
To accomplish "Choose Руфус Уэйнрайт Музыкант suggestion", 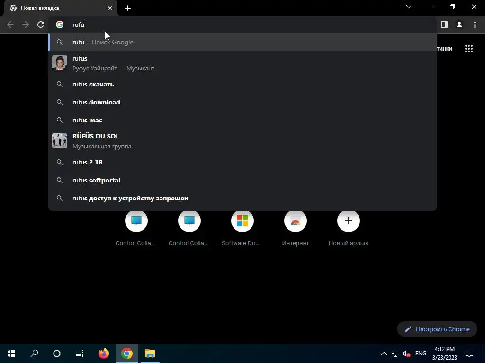I will pos(242,63).
